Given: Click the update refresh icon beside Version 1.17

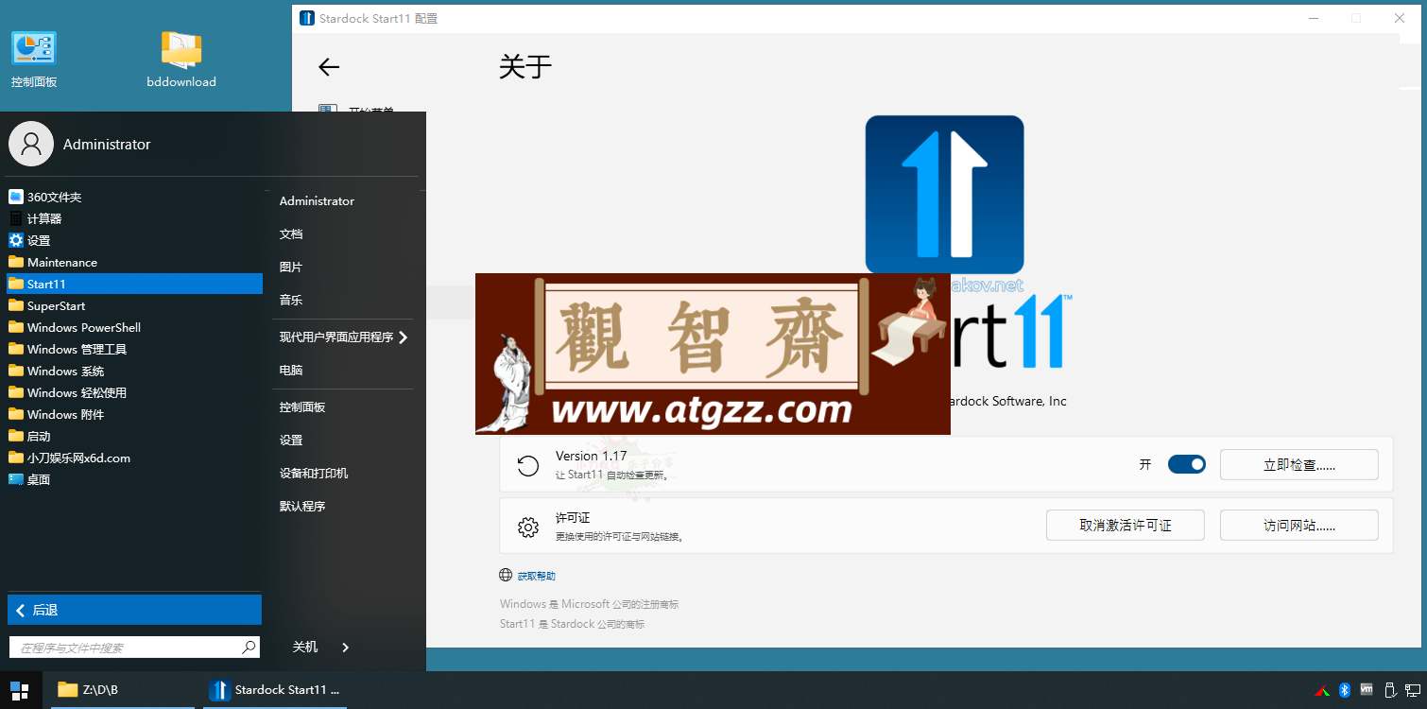Looking at the screenshot, I should [528, 465].
